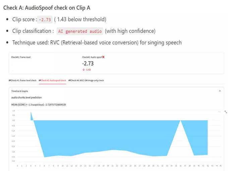This screenshot has height=171, width=228.
Task: Click the chart peak at the start of the blue area
Action: pyautogui.click(x=31, y=112)
